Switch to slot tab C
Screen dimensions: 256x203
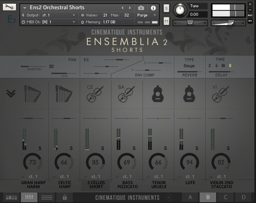(225, 197)
